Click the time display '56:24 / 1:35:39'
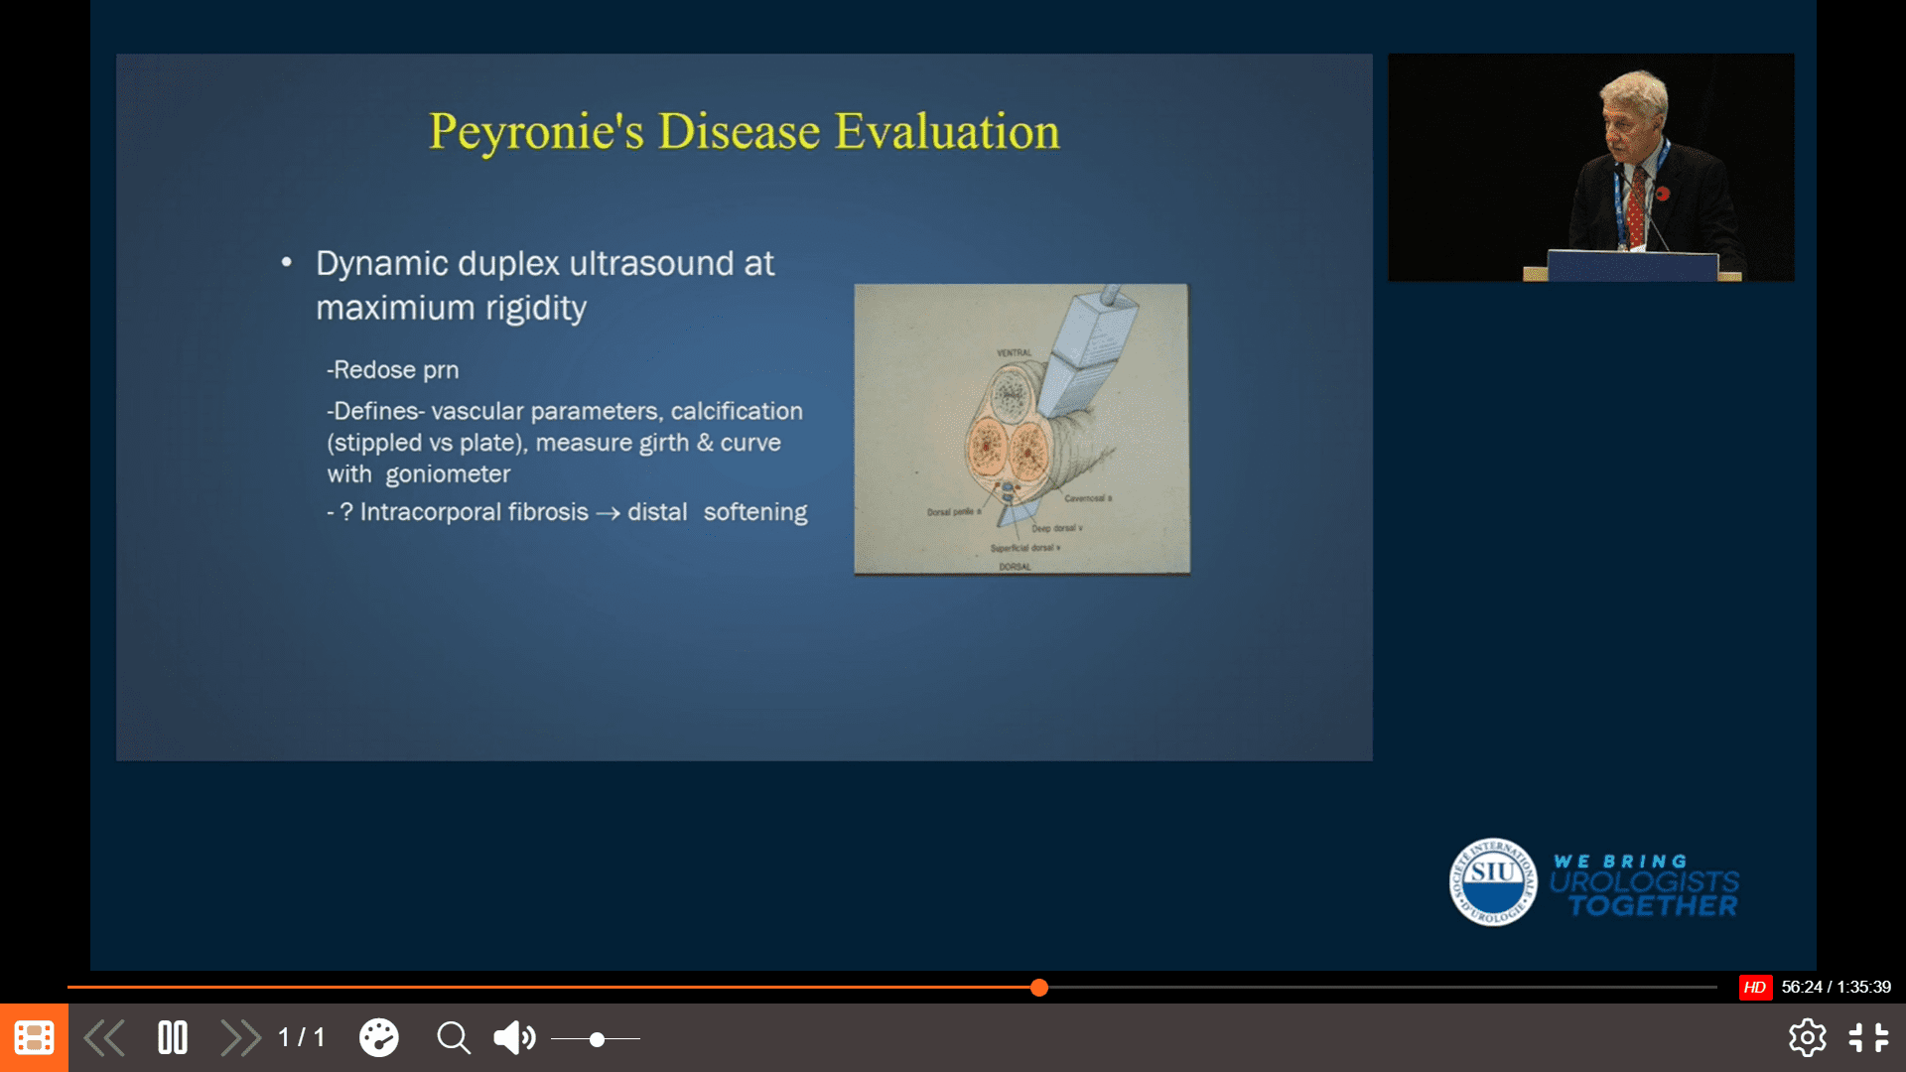 pos(1836,988)
